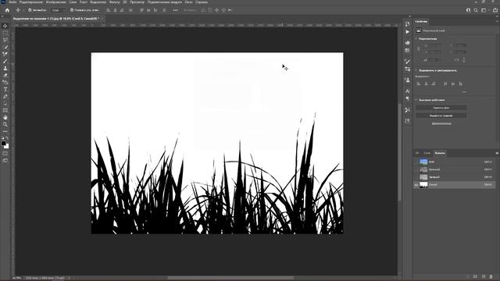This screenshot has width=500, height=281.
Task: Select the Rectangular Marquee tool
Action: [x=5, y=33]
